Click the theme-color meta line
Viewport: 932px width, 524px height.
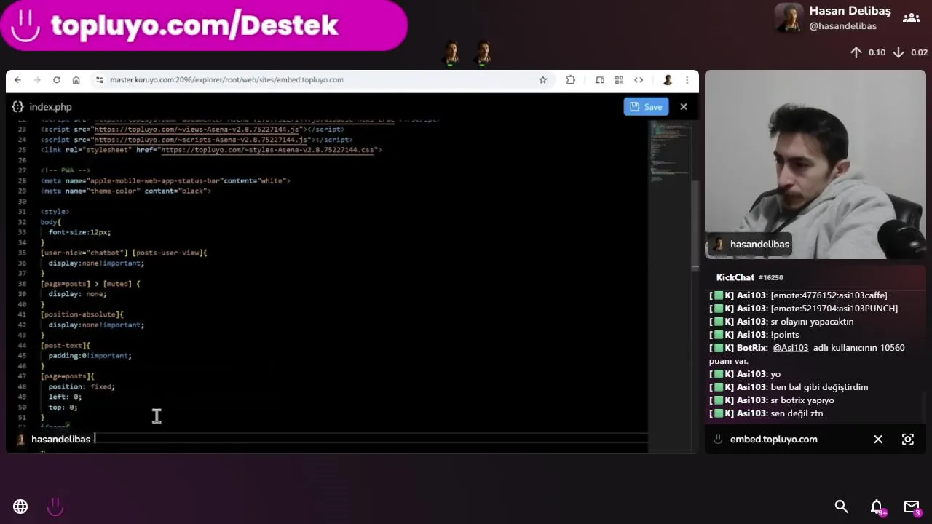point(126,191)
